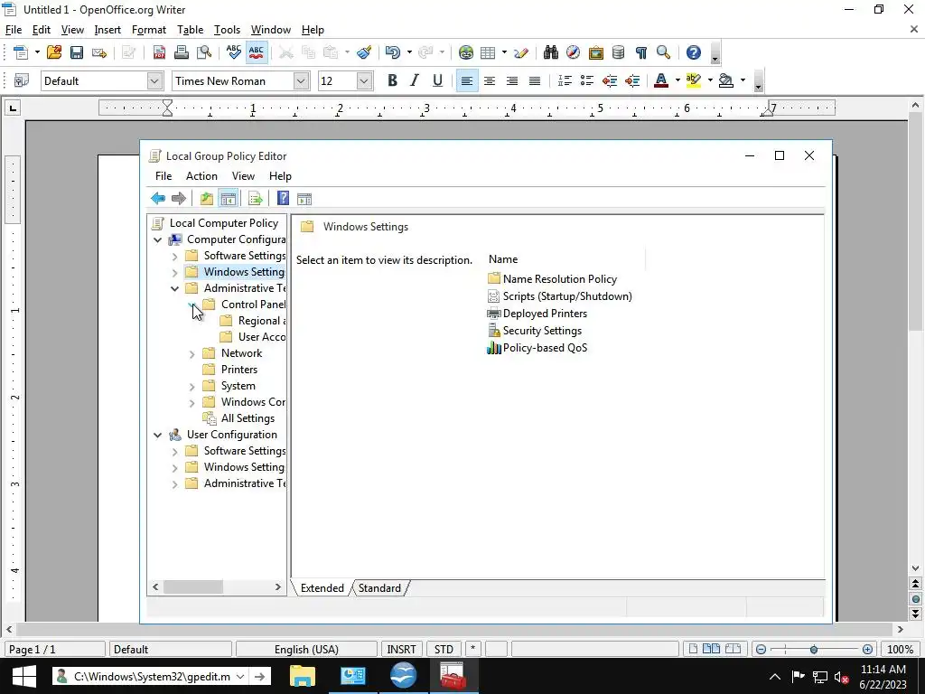Image resolution: width=925 pixels, height=694 pixels.
Task: Open the Times New Roman font dropdown
Action: point(301,80)
